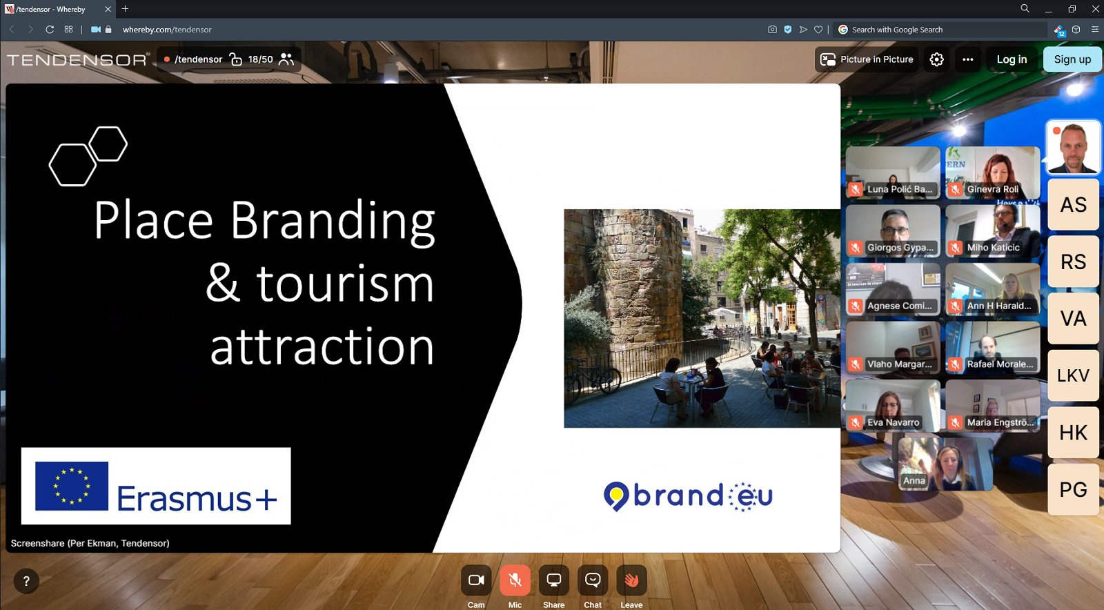Unmute using the Mic button
Viewport: 1104px width, 610px height.
515,580
